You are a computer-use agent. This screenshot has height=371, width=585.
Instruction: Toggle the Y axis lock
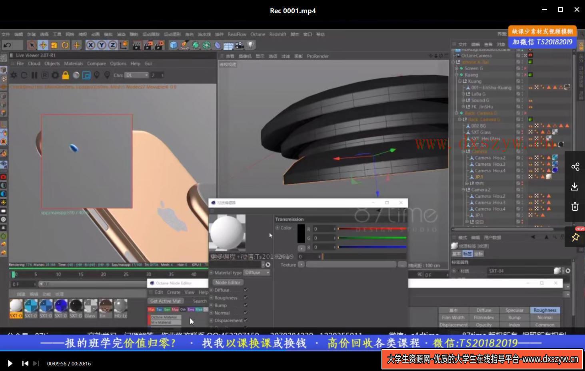102,45
